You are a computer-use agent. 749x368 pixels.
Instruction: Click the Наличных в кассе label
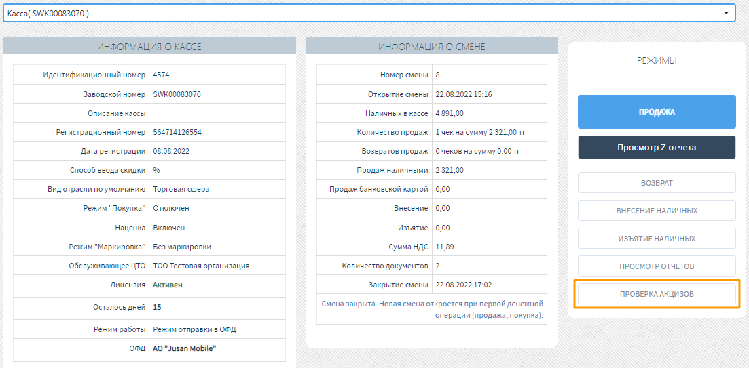[397, 113]
